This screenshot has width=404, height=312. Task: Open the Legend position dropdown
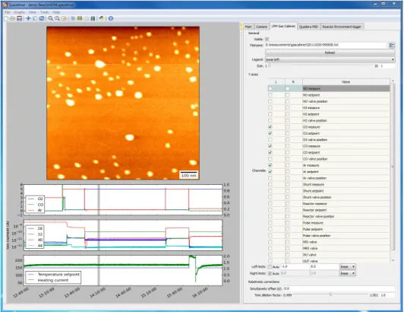[x=330, y=59]
